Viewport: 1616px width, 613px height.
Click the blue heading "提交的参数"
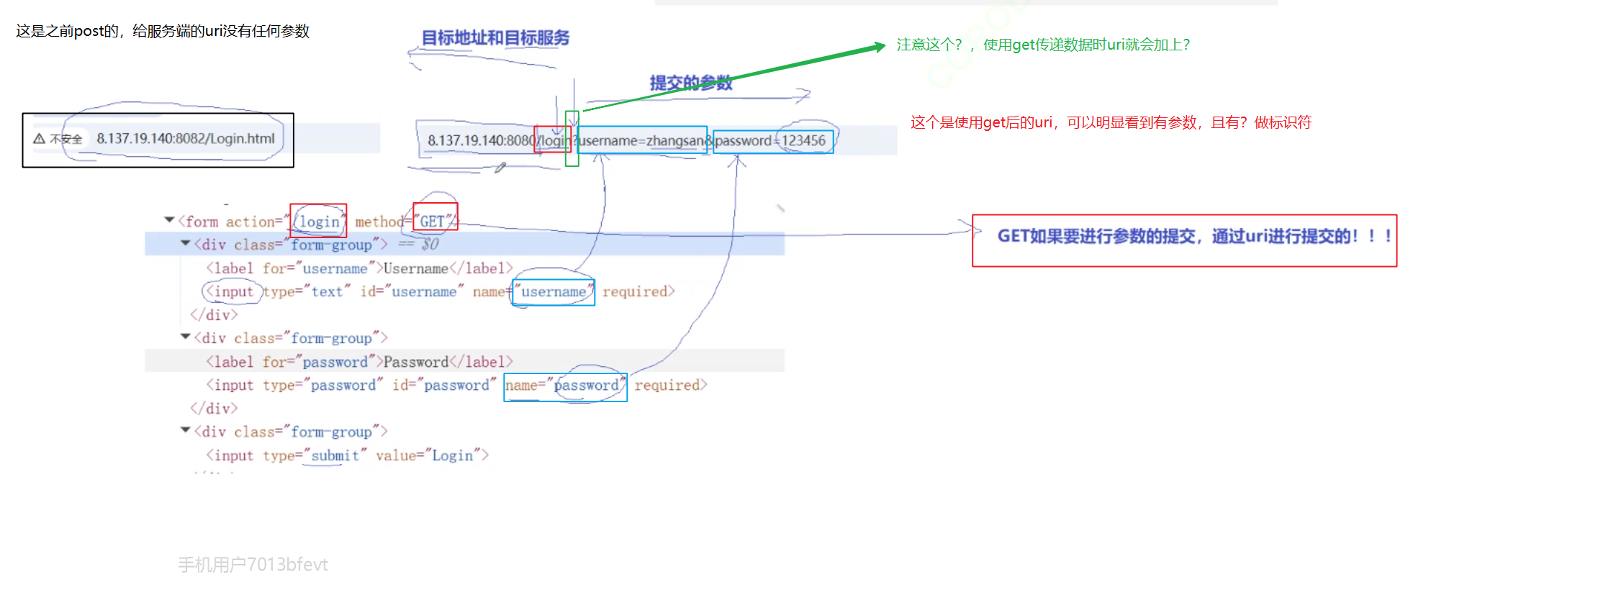point(691,83)
